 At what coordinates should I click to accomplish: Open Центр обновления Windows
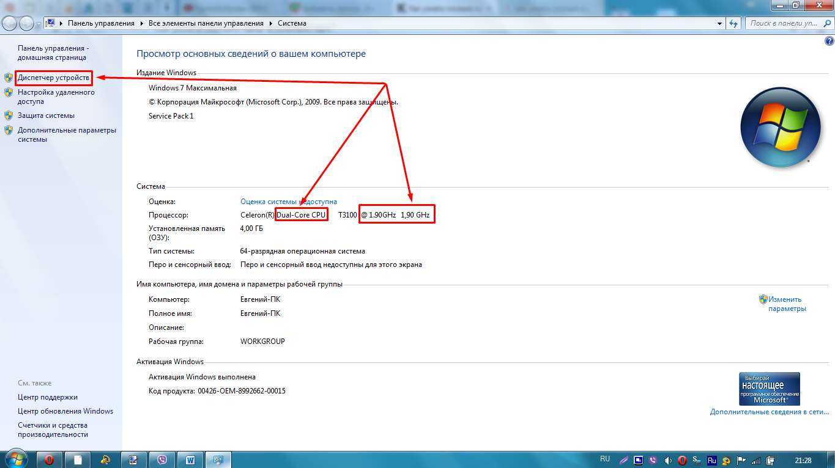pos(65,411)
